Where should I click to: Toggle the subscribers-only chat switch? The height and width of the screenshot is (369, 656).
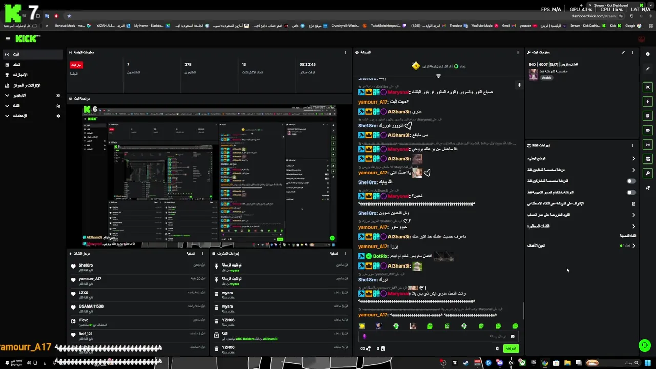pyautogui.click(x=631, y=181)
